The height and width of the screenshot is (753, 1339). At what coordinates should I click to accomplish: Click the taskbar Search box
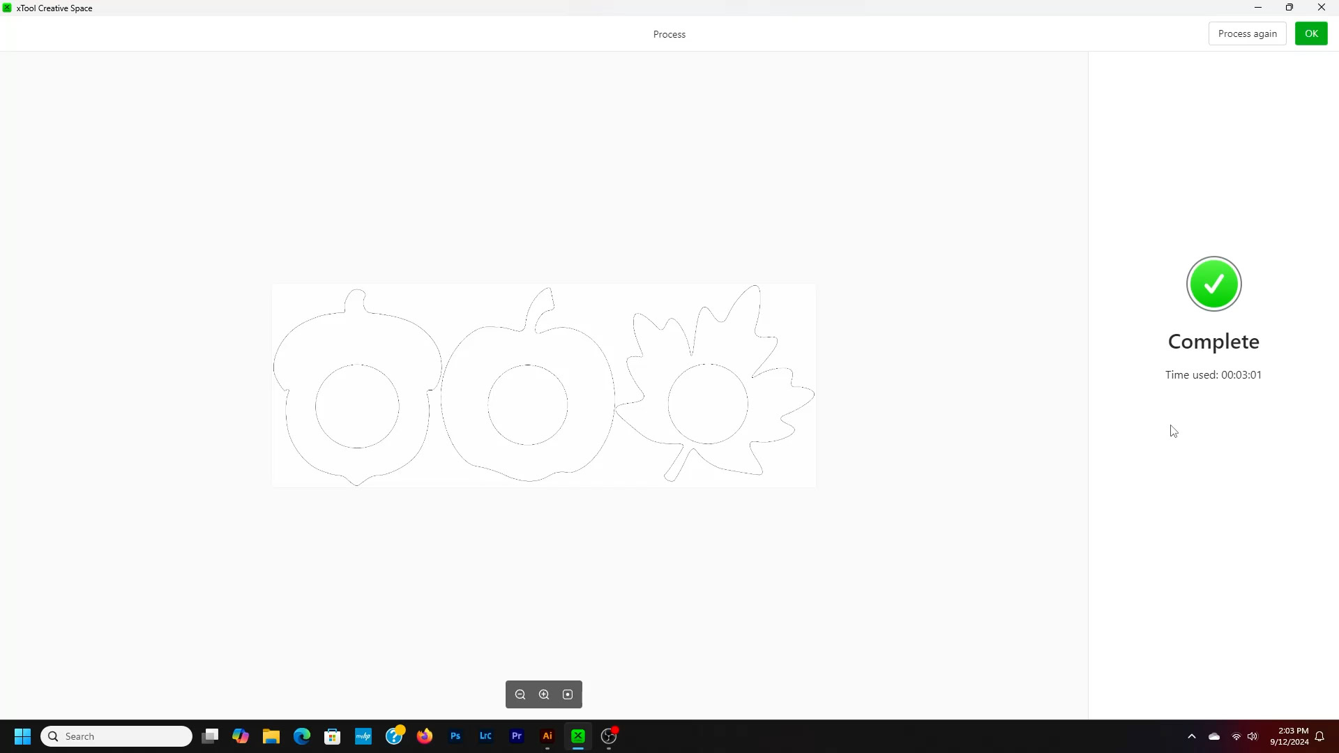(116, 736)
